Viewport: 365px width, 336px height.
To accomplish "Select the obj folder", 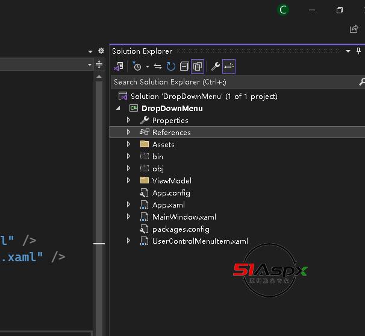I will [158, 168].
